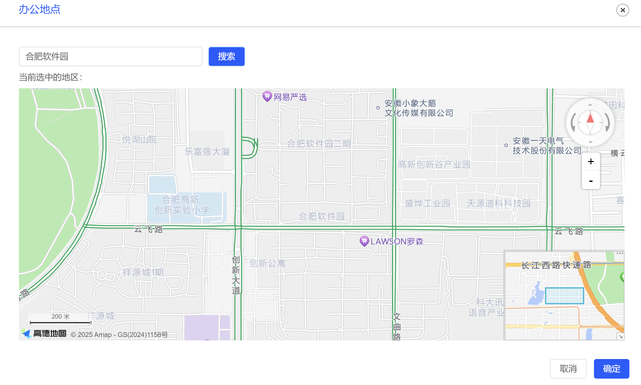Cancel the dialog with 取消
Viewport: 641px width, 385px height.
pos(568,369)
